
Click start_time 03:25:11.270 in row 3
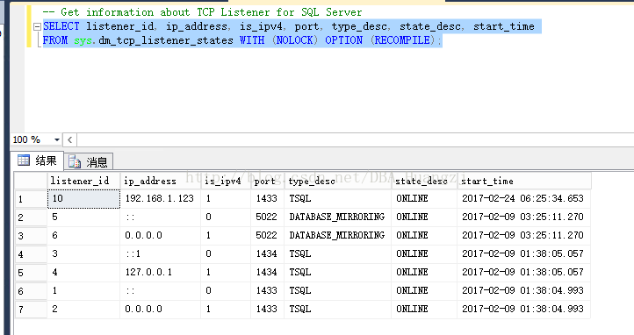click(524, 236)
